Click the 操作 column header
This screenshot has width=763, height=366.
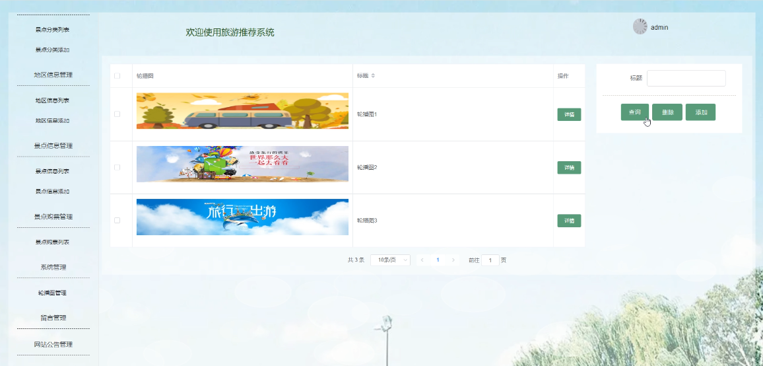[563, 76]
